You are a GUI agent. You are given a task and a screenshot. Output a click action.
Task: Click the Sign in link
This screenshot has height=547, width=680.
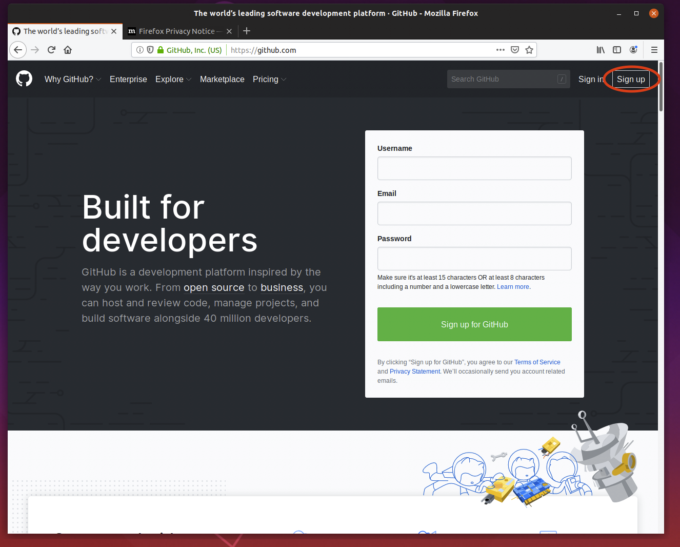pos(591,79)
